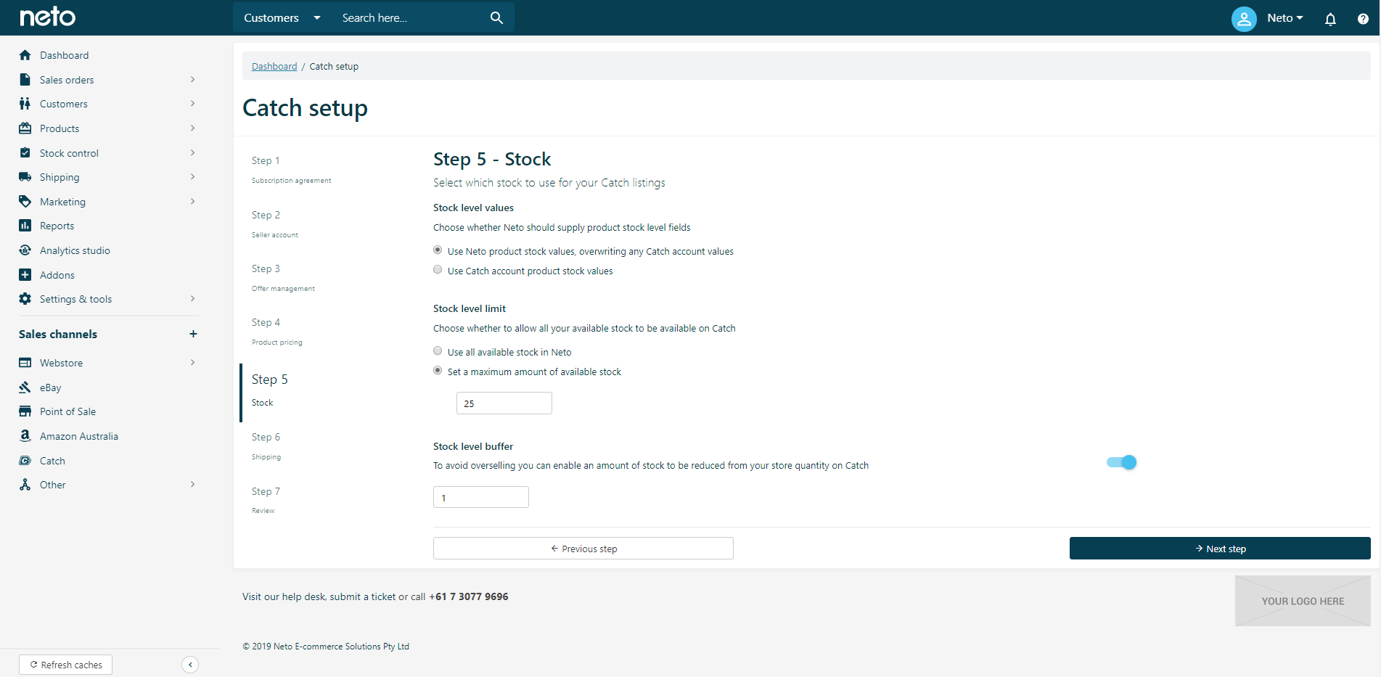Collapse the sidebar with the arrow button
Image resolution: width=1381 pixels, height=677 pixels.
190,665
